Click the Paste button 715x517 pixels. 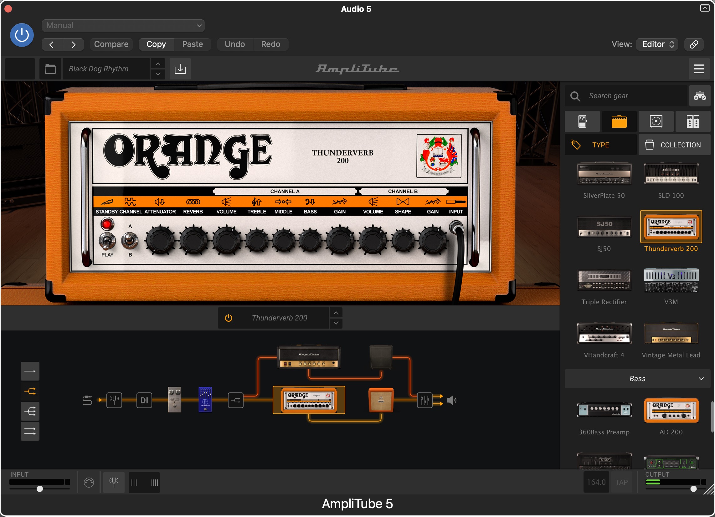[x=193, y=44]
